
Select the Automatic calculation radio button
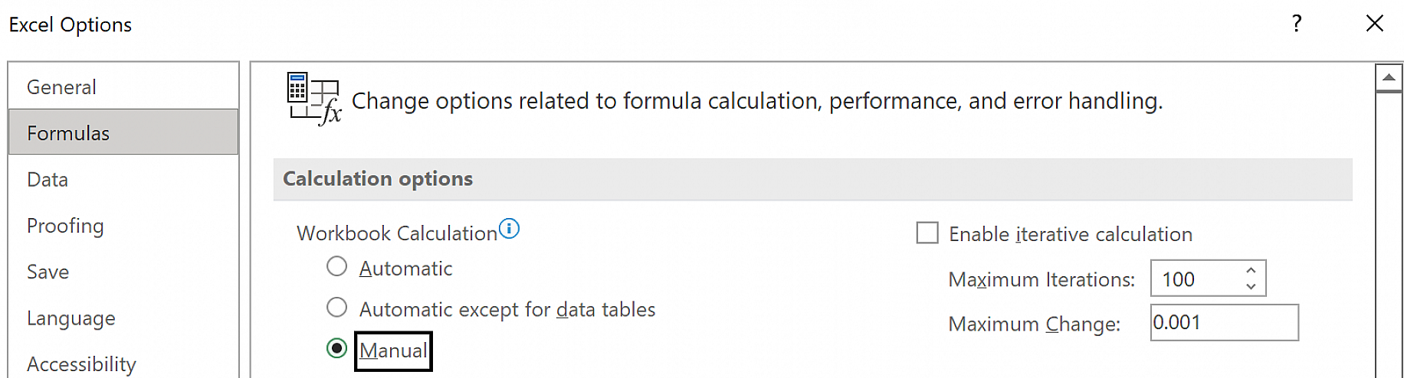pos(336,266)
